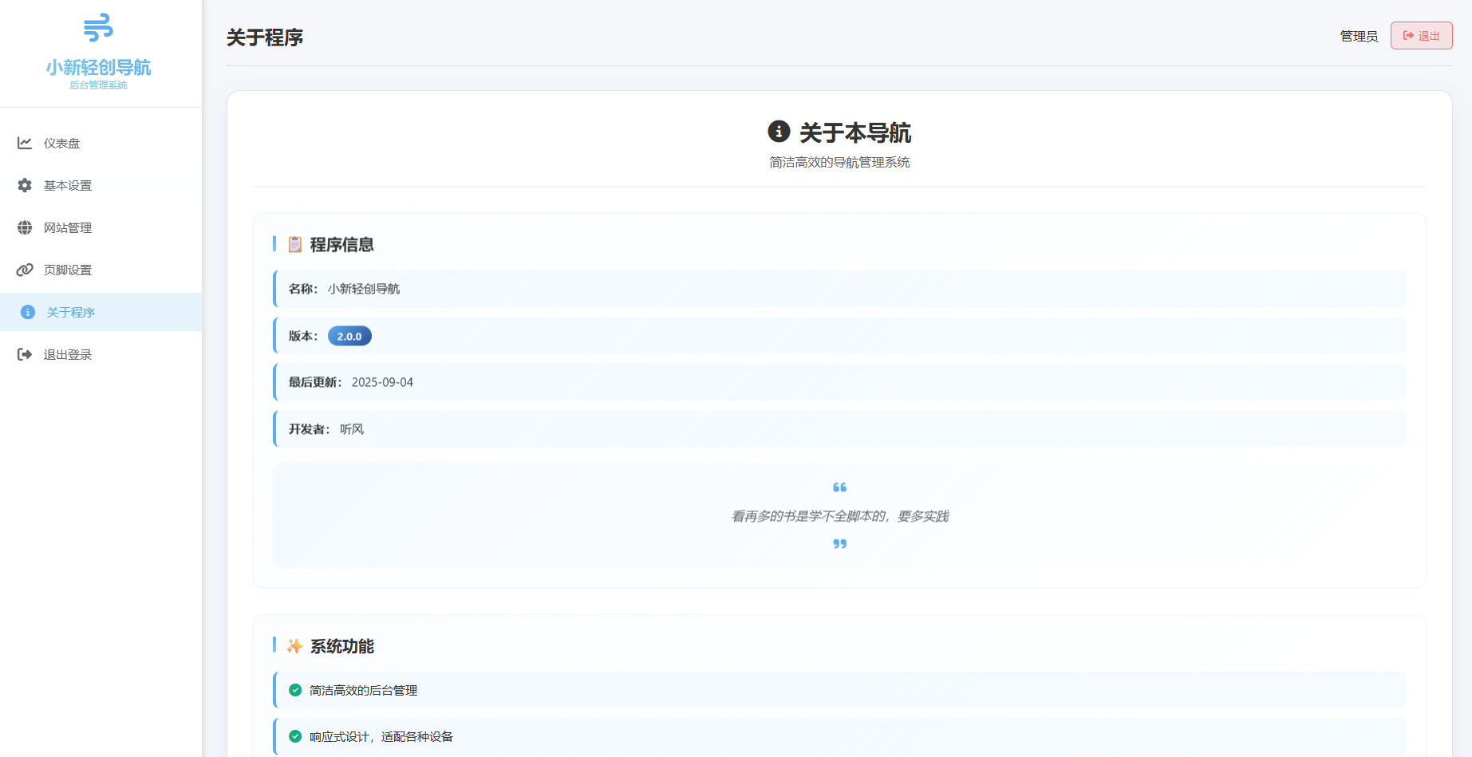The width and height of the screenshot is (1472, 757).
Task: Click the 名称： label
Action: 303,289
